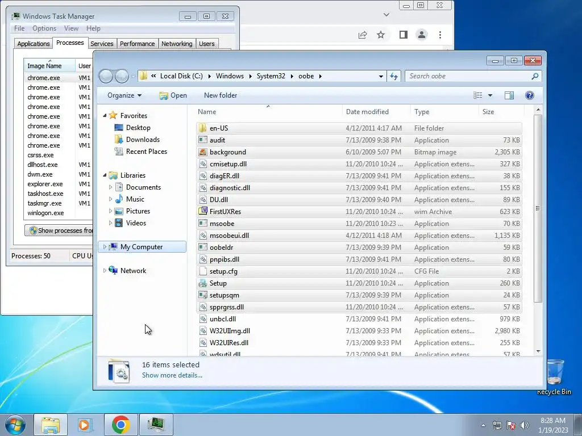Open Windows Media Player from taskbar
This screenshot has width=582, height=436.
tap(85, 425)
